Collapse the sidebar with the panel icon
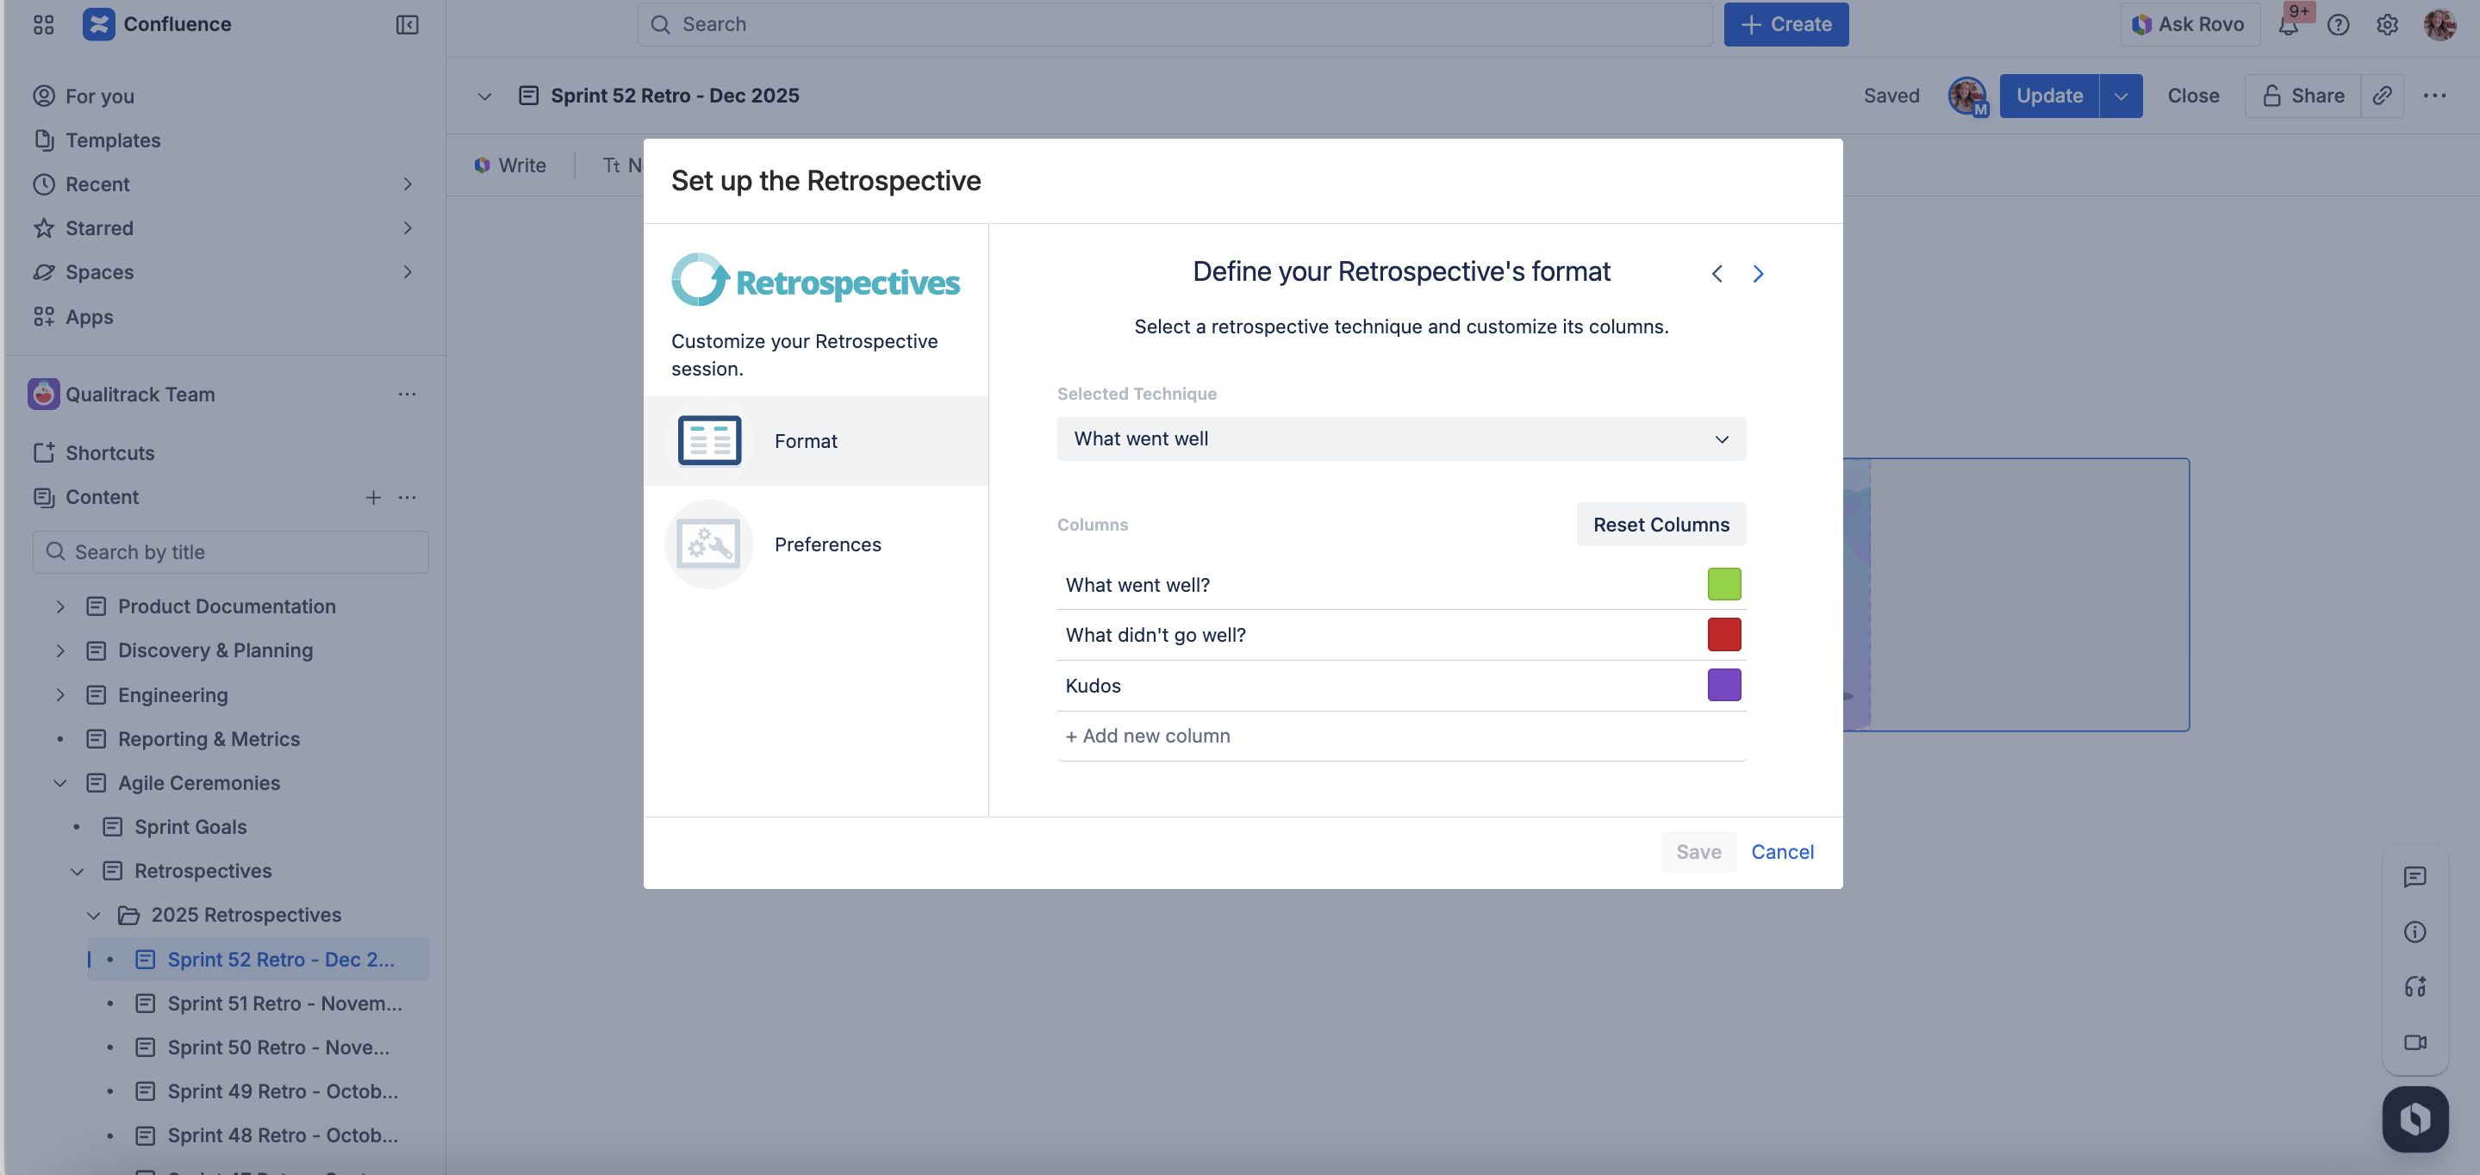 coord(406,25)
